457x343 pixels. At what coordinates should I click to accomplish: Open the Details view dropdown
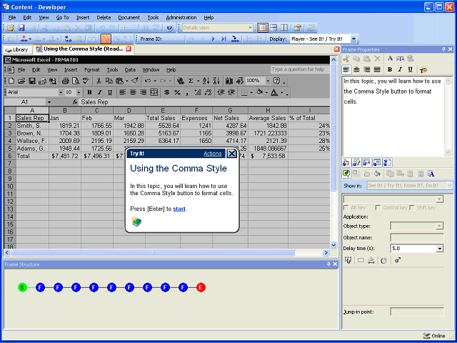(250, 28)
